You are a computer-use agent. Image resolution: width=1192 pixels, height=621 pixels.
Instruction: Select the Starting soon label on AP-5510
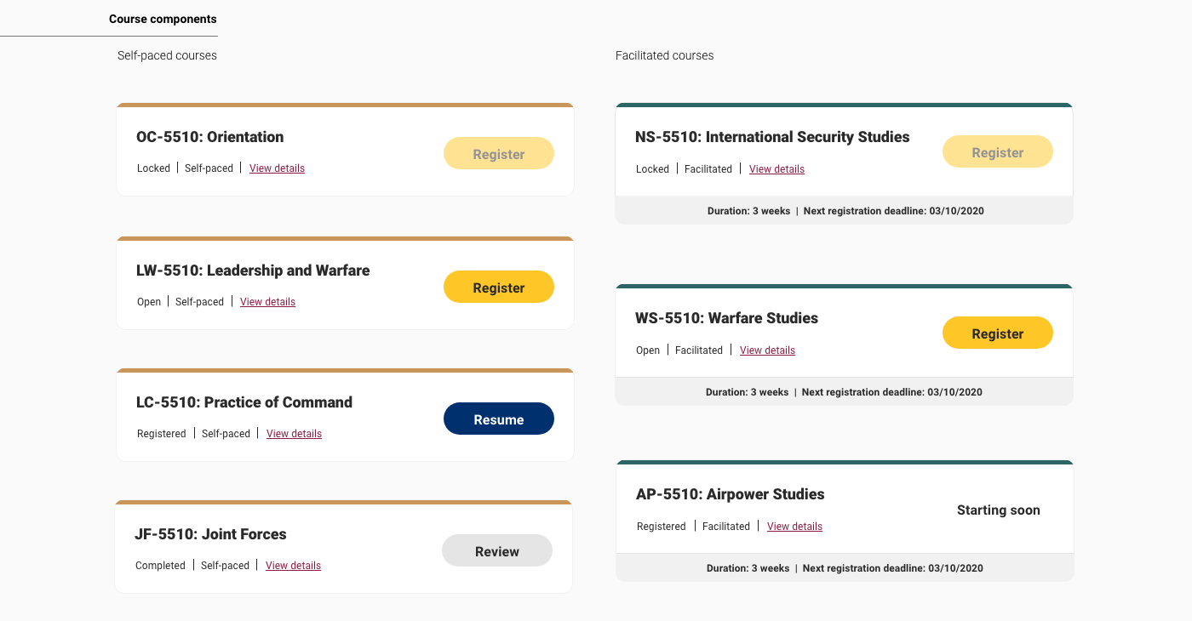coord(998,510)
